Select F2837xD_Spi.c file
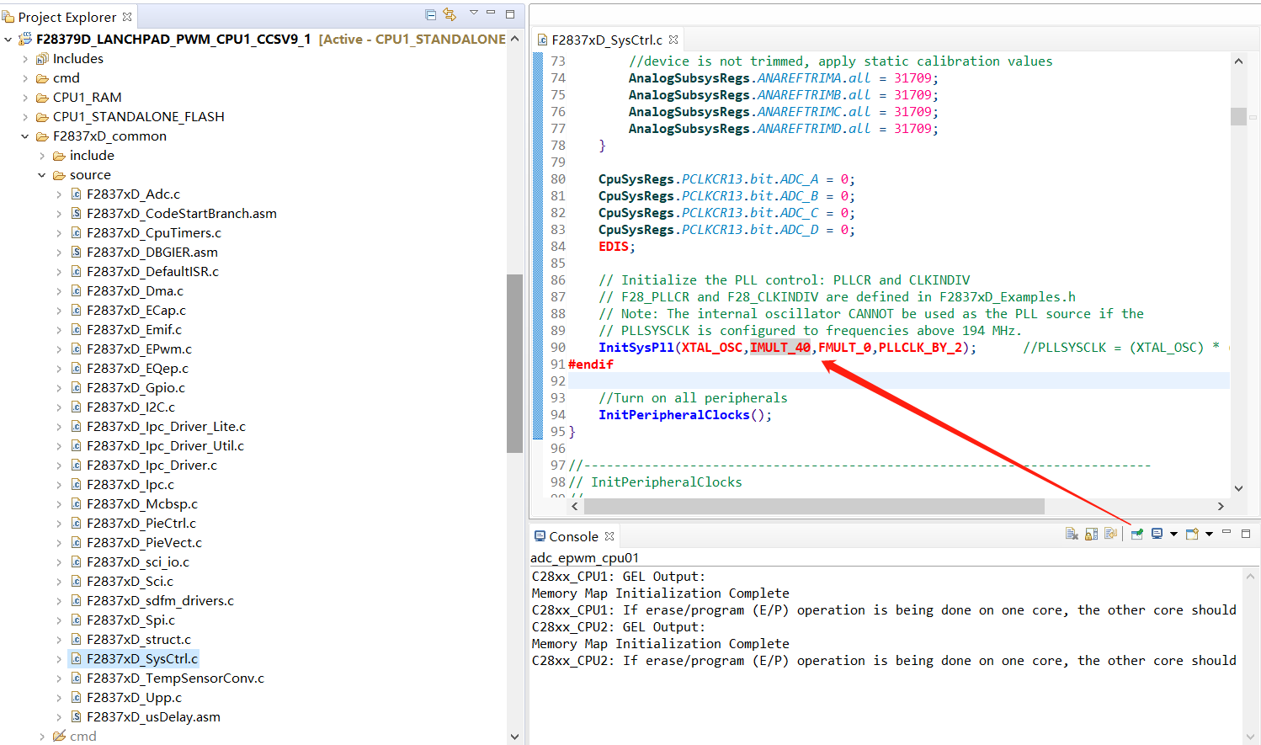1261x745 pixels. click(130, 620)
